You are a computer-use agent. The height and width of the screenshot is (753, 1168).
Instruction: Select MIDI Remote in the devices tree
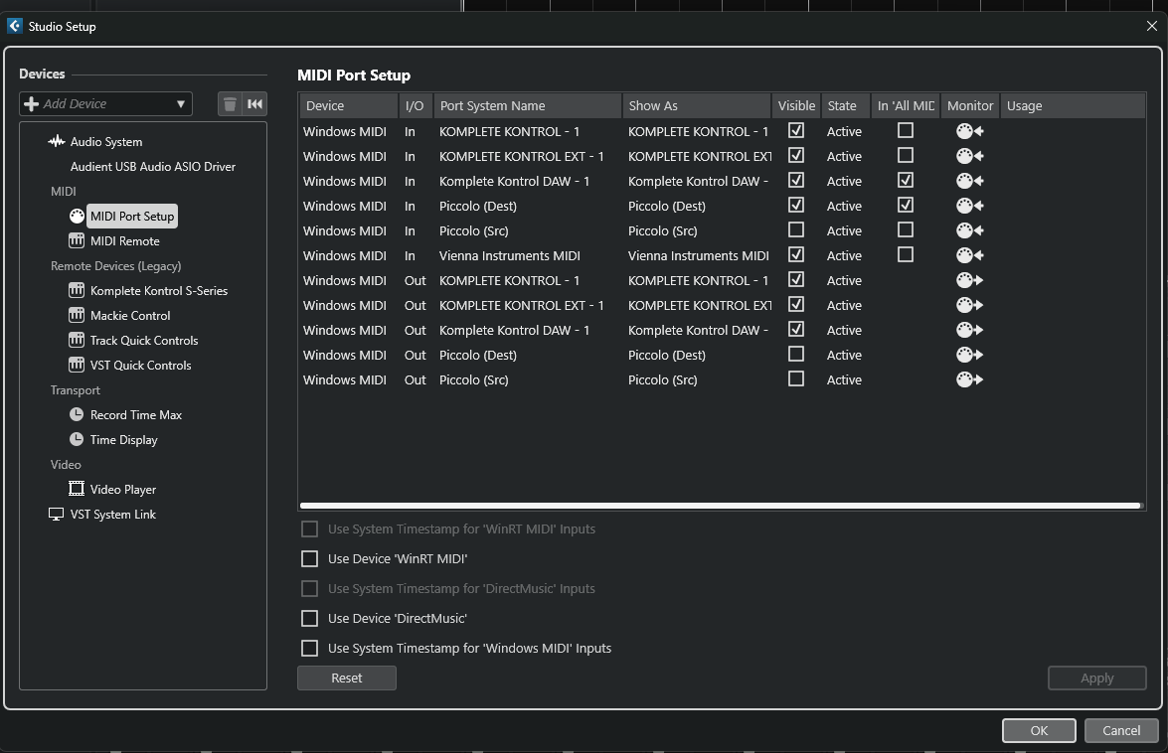124,241
